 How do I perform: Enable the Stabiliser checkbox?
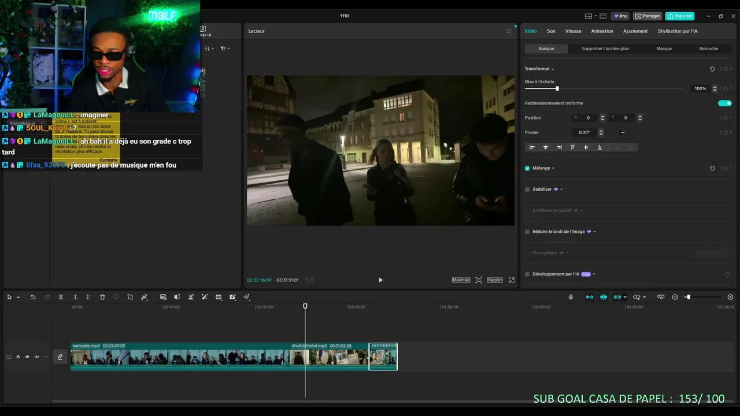click(527, 190)
